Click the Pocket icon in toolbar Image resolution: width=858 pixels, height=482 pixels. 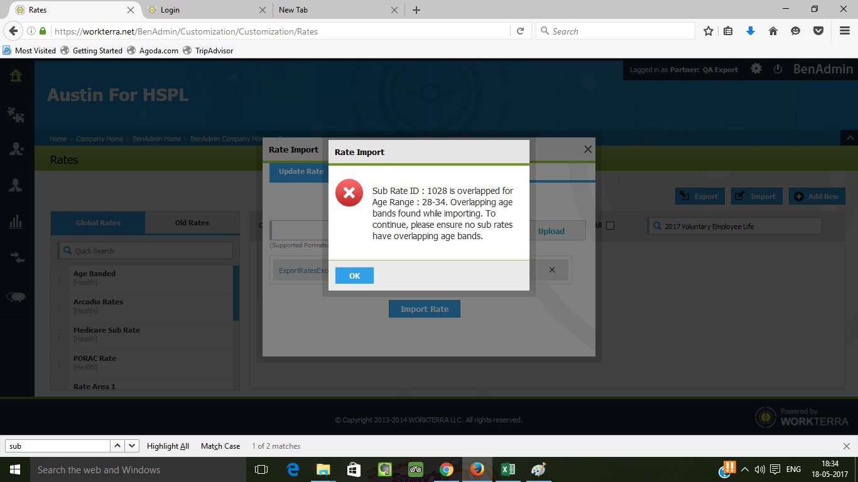pyautogui.click(x=818, y=31)
